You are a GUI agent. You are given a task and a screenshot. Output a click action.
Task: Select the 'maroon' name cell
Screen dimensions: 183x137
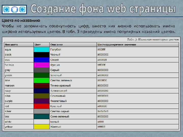(x=19, y=86)
